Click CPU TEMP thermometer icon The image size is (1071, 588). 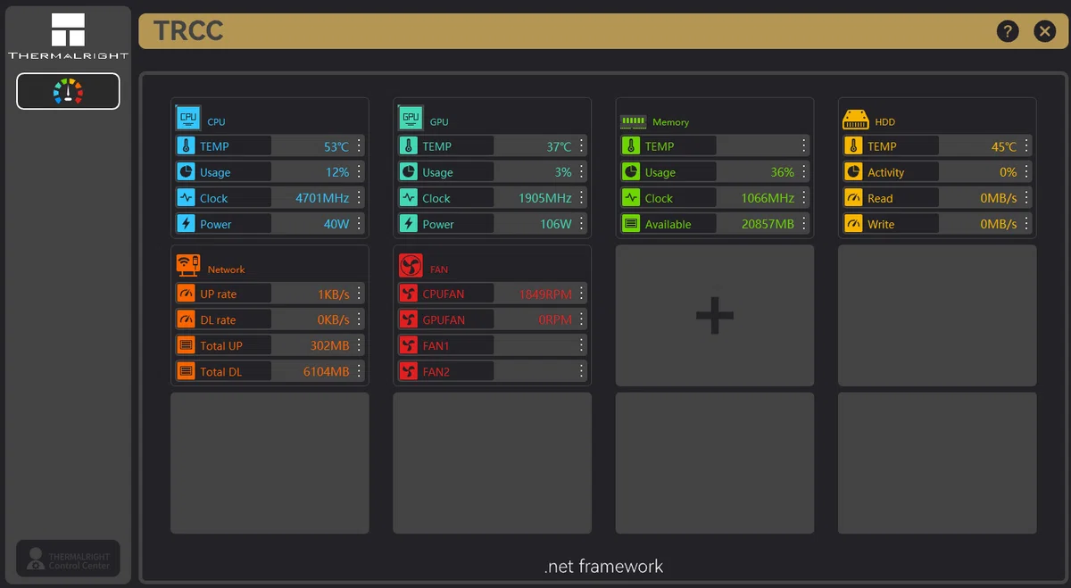click(x=186, y=145)
